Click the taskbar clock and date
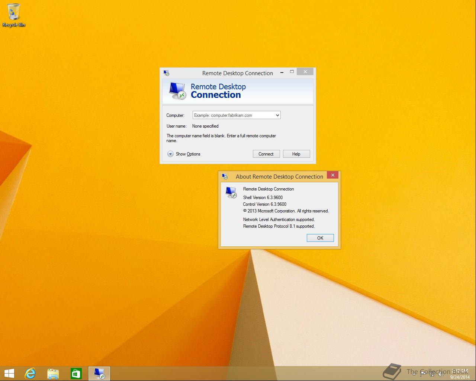 click(460, 374)
